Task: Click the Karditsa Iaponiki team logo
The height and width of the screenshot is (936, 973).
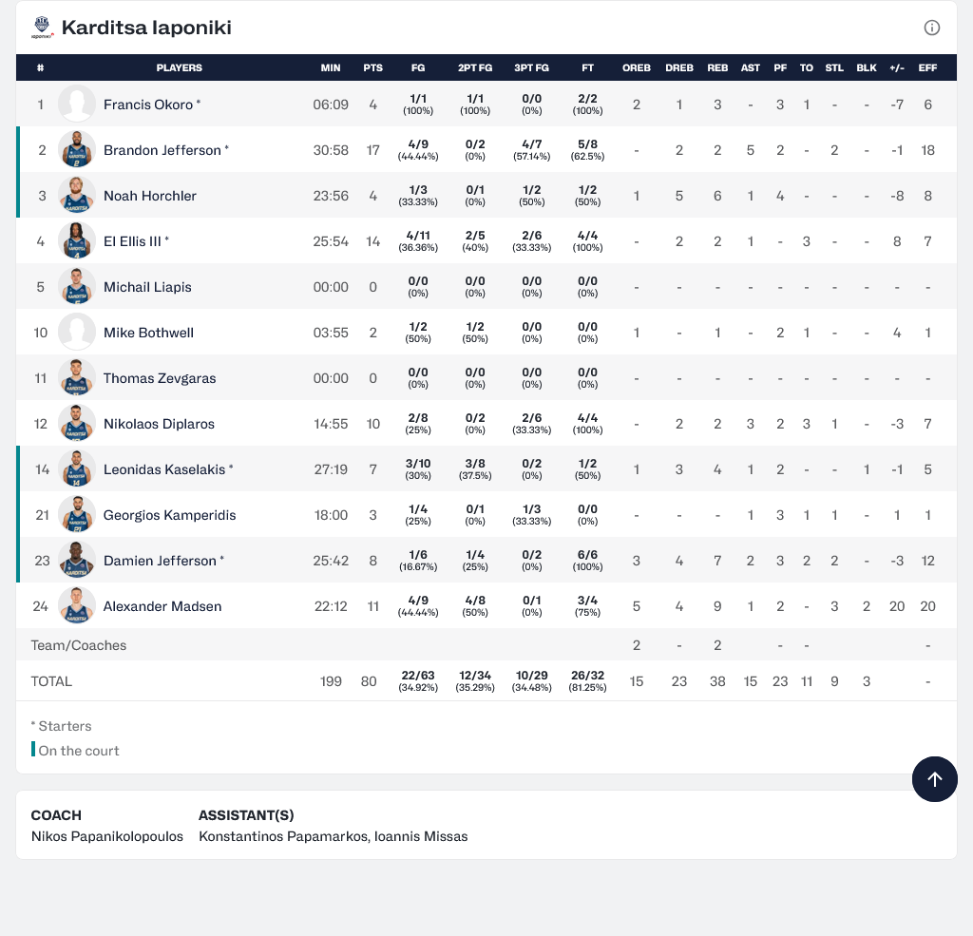Action: (43, 28)
